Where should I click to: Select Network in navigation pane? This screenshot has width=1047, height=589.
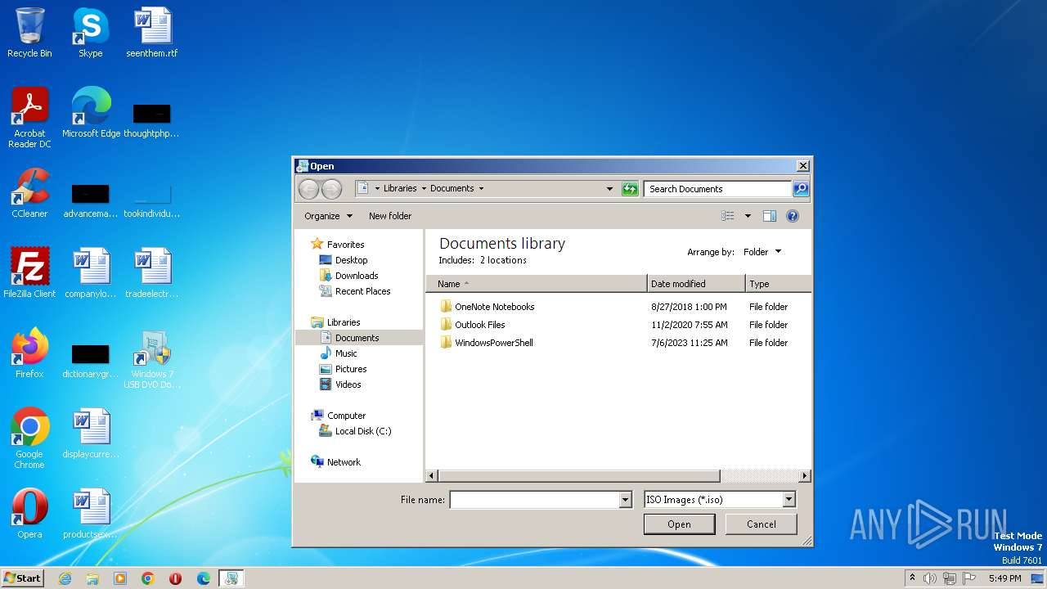tap(344, 462)
